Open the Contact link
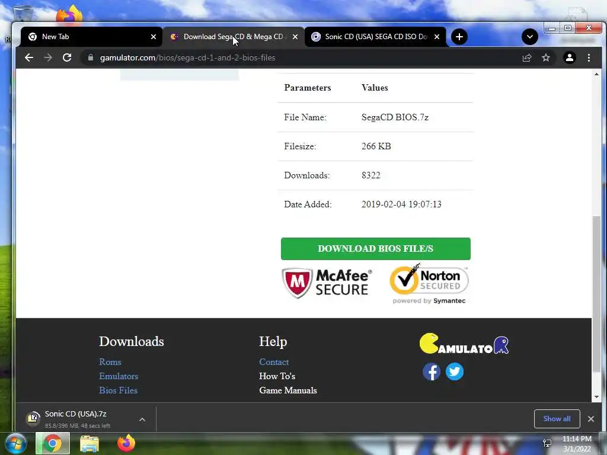607x455 pixels. (x=274, y=362)
